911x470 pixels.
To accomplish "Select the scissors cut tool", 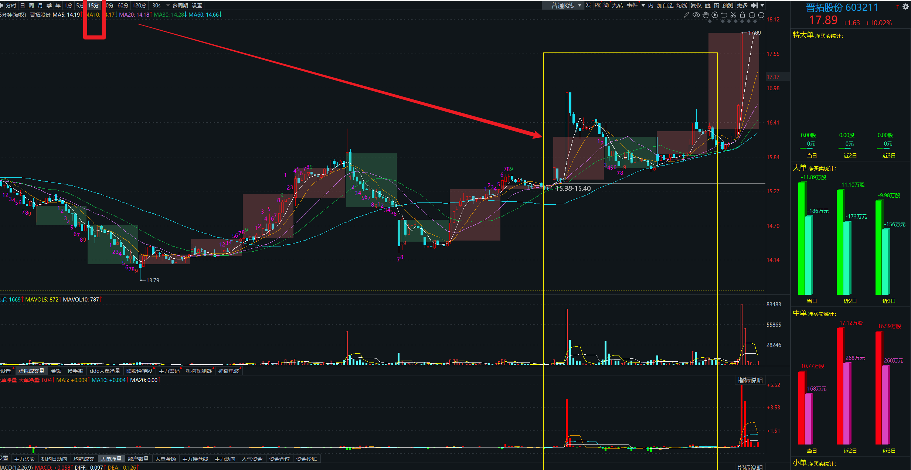I will coord(733,15).
